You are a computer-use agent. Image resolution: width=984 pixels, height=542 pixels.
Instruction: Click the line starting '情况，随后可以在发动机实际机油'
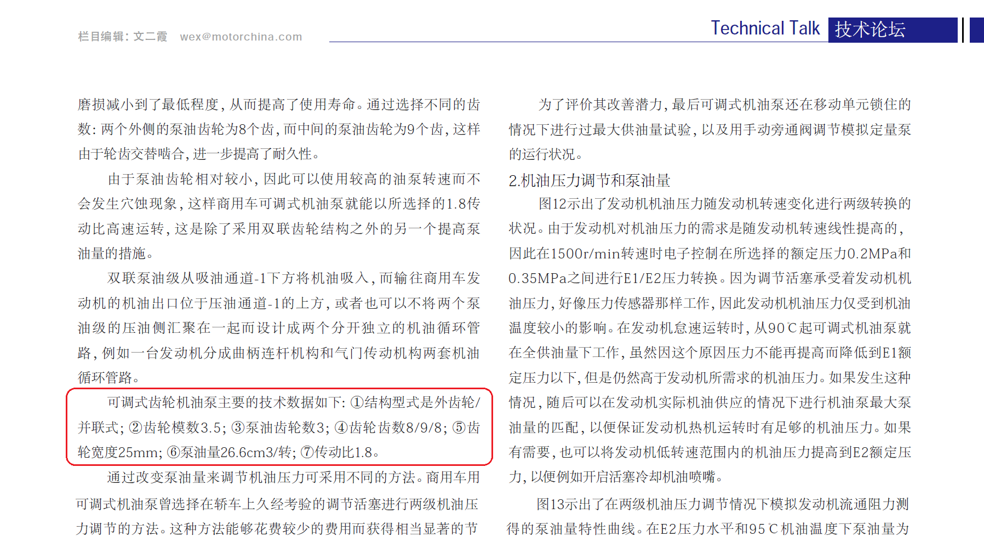(x=710, y=402)
